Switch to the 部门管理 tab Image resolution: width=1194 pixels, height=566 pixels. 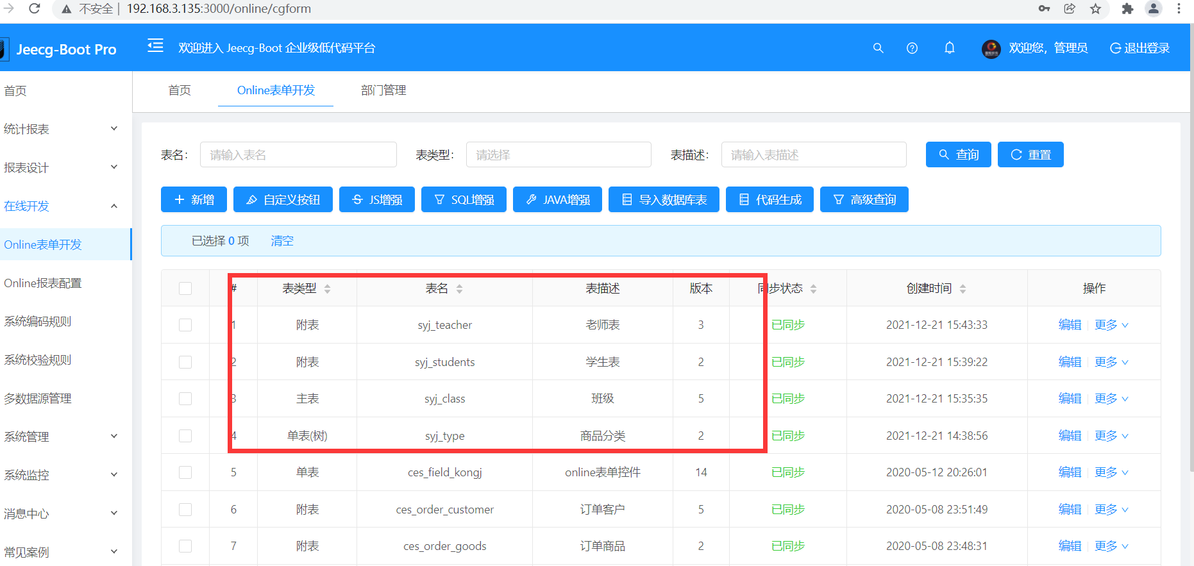pyautogui.click(x=383, y=90)
